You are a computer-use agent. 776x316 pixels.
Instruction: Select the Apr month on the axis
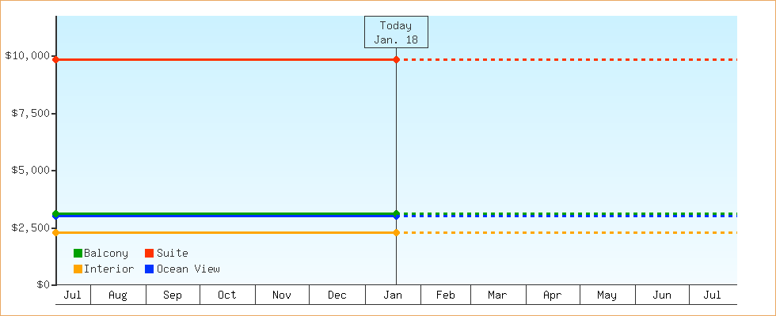553,295
